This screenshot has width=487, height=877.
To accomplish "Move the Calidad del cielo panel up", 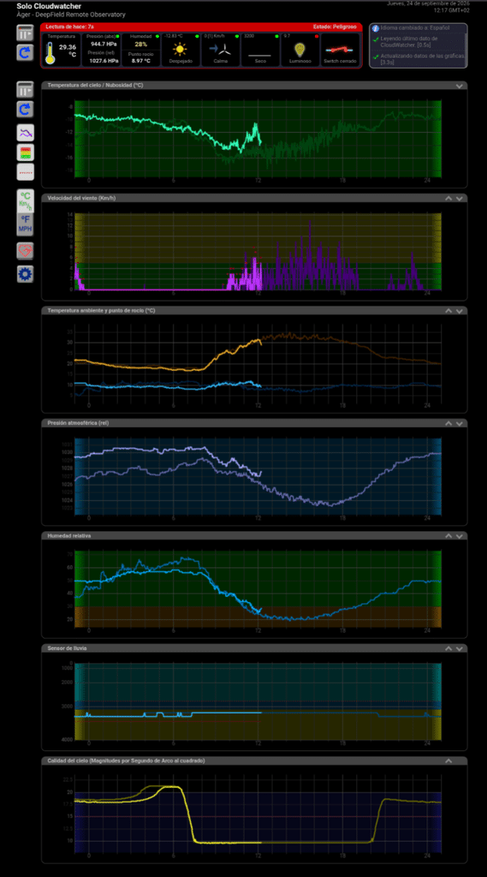I will click(x=448, y=761).
